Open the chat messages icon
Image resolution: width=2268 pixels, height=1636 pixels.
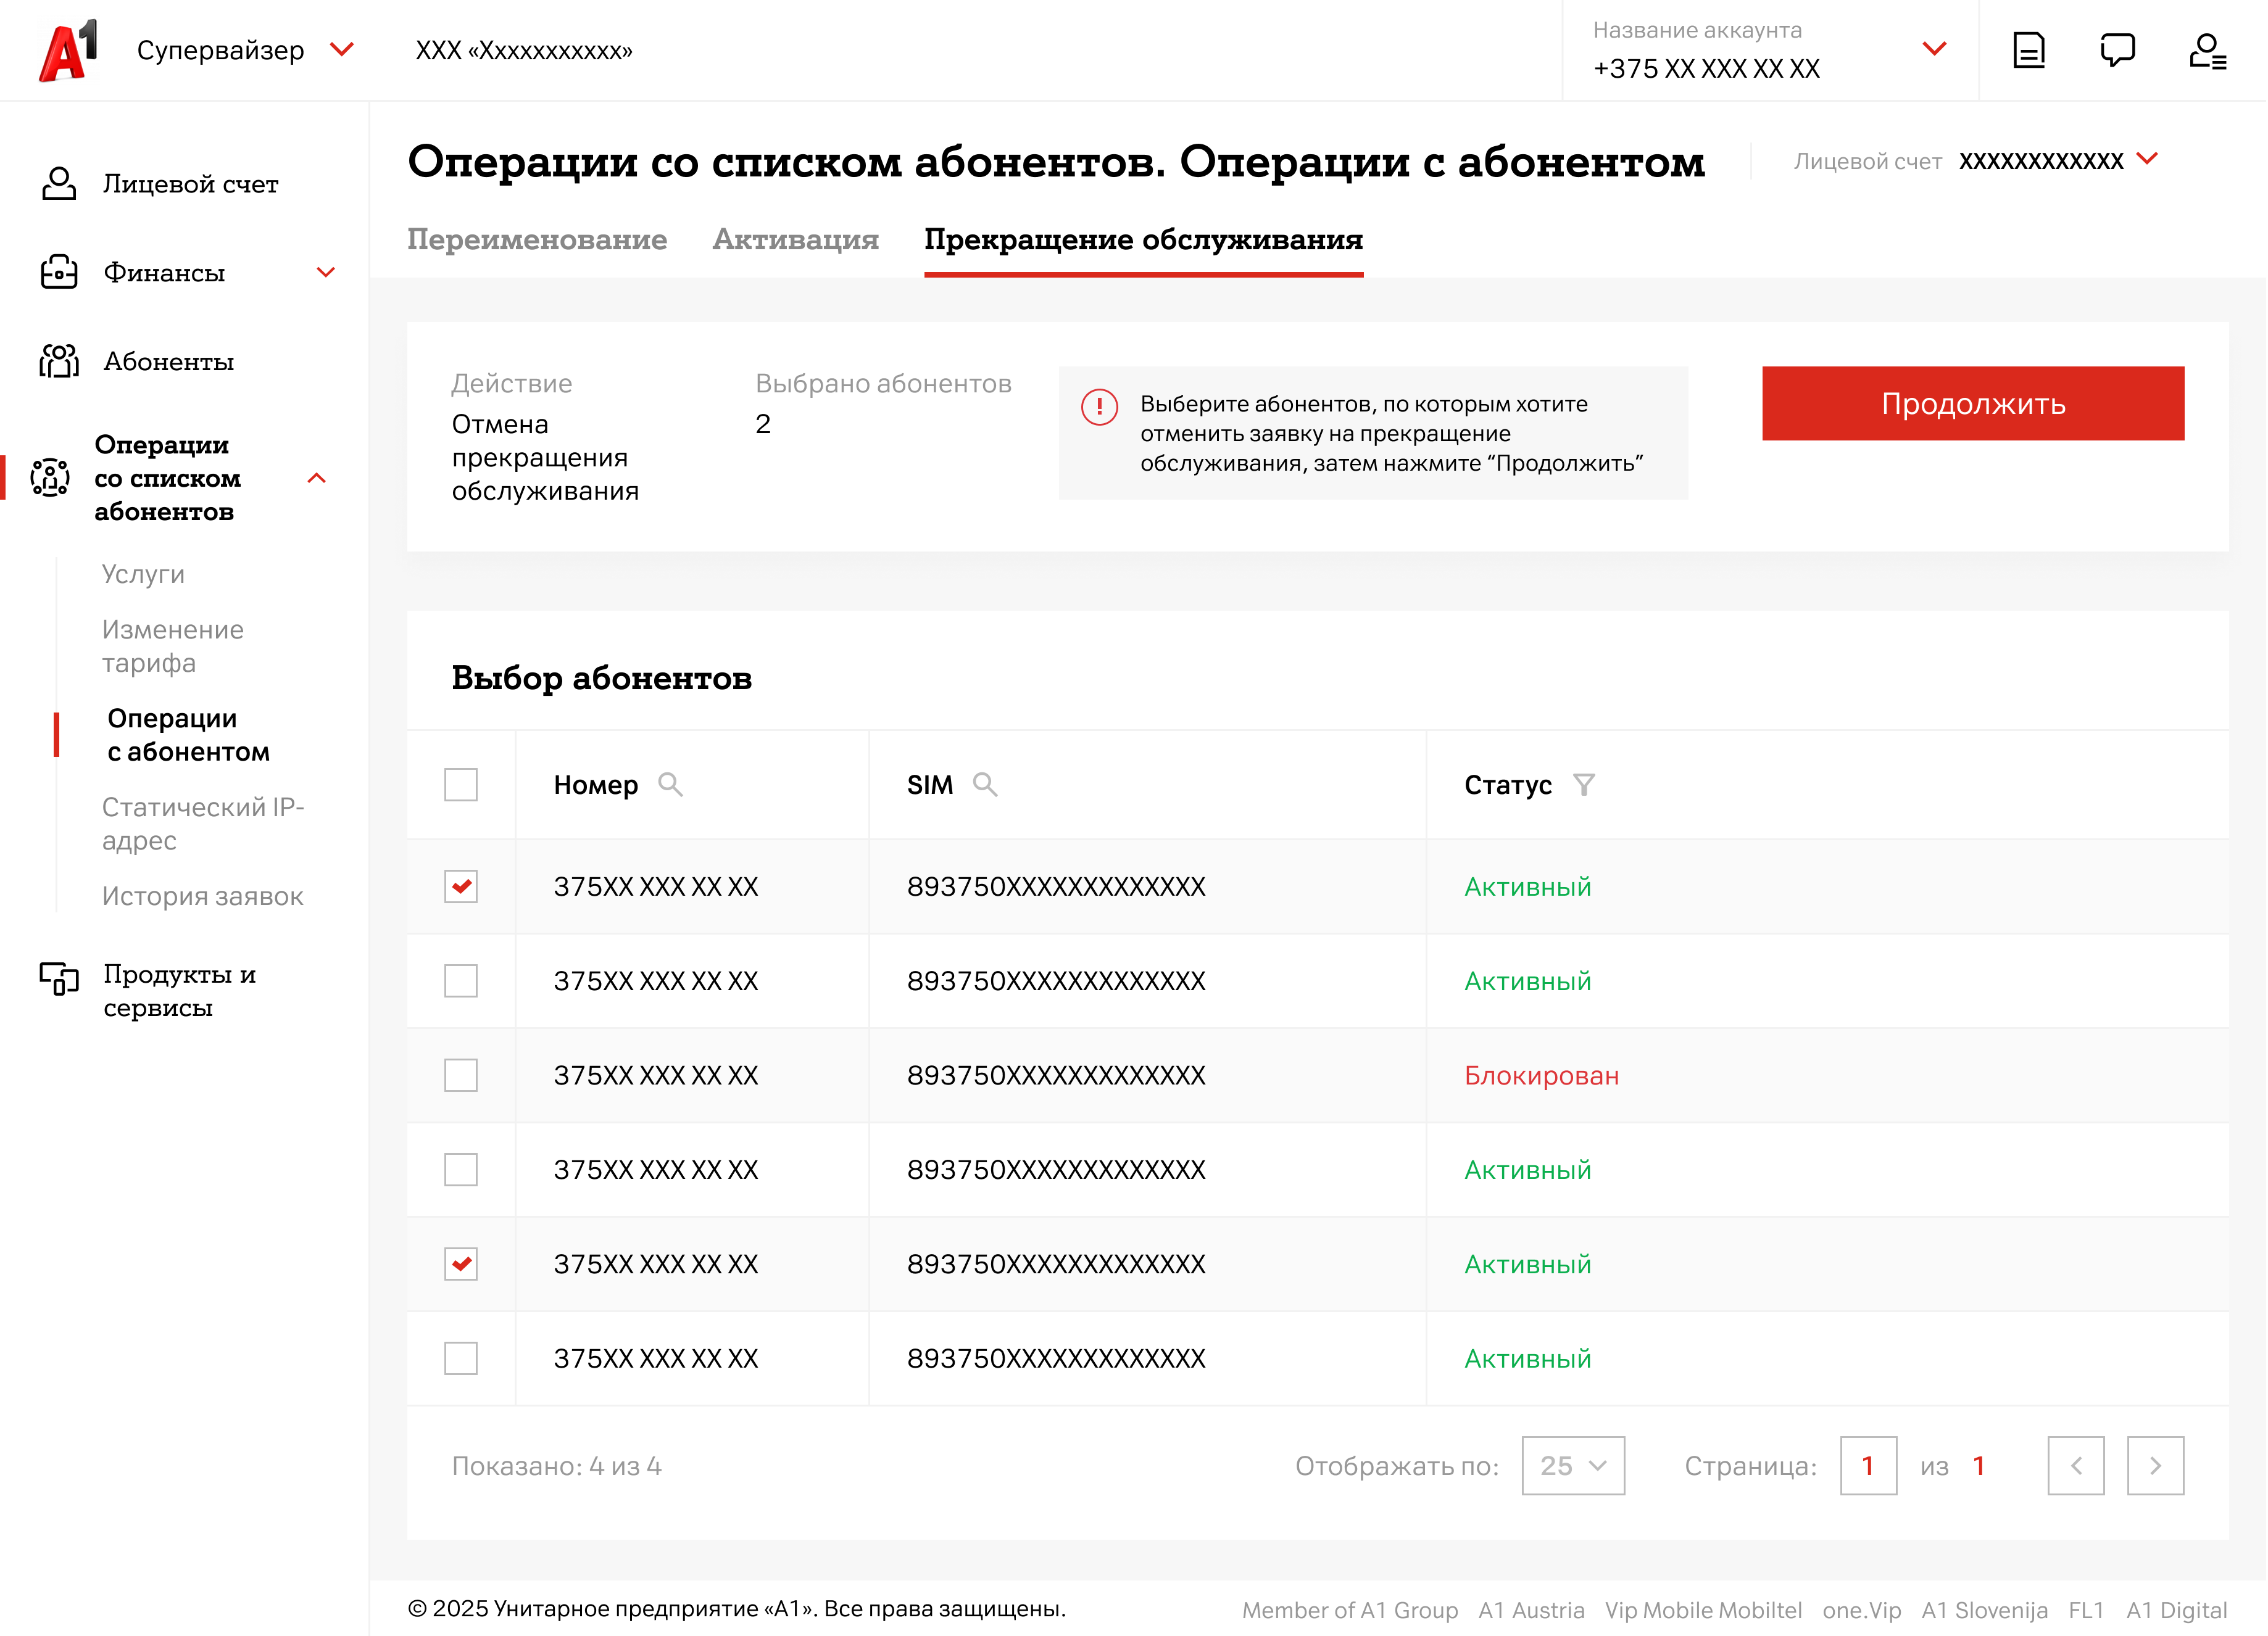(x=2117, y=50)
